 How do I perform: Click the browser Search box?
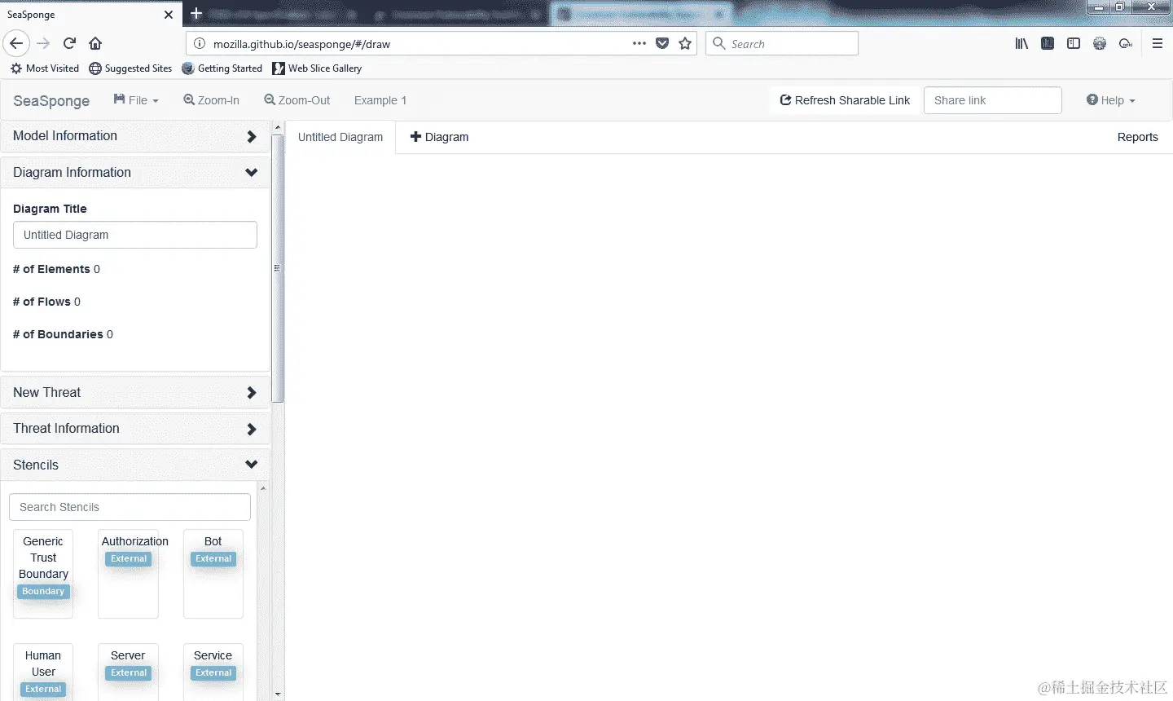pyautogui.click(x=782, y=43)
